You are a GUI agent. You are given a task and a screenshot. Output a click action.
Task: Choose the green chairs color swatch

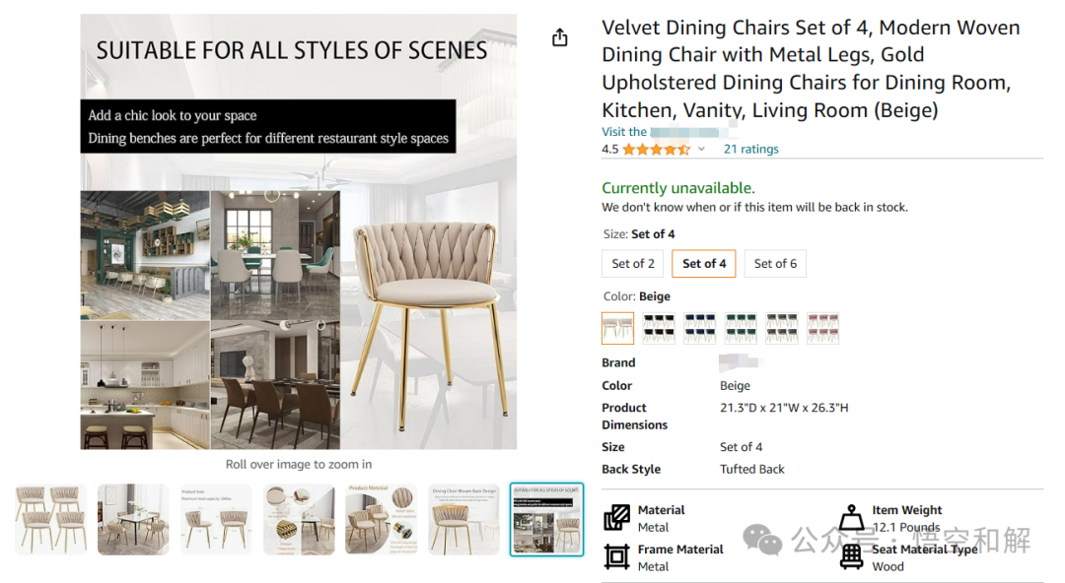pos(742,328)
